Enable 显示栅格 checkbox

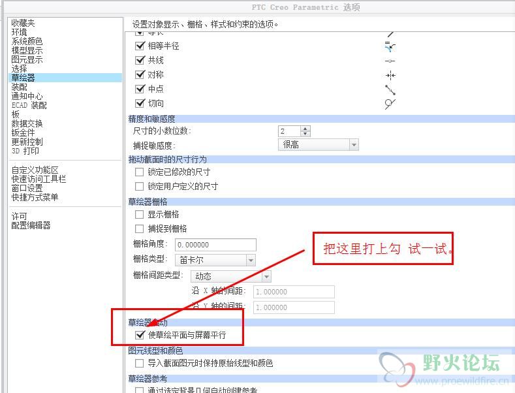(139, 215)
